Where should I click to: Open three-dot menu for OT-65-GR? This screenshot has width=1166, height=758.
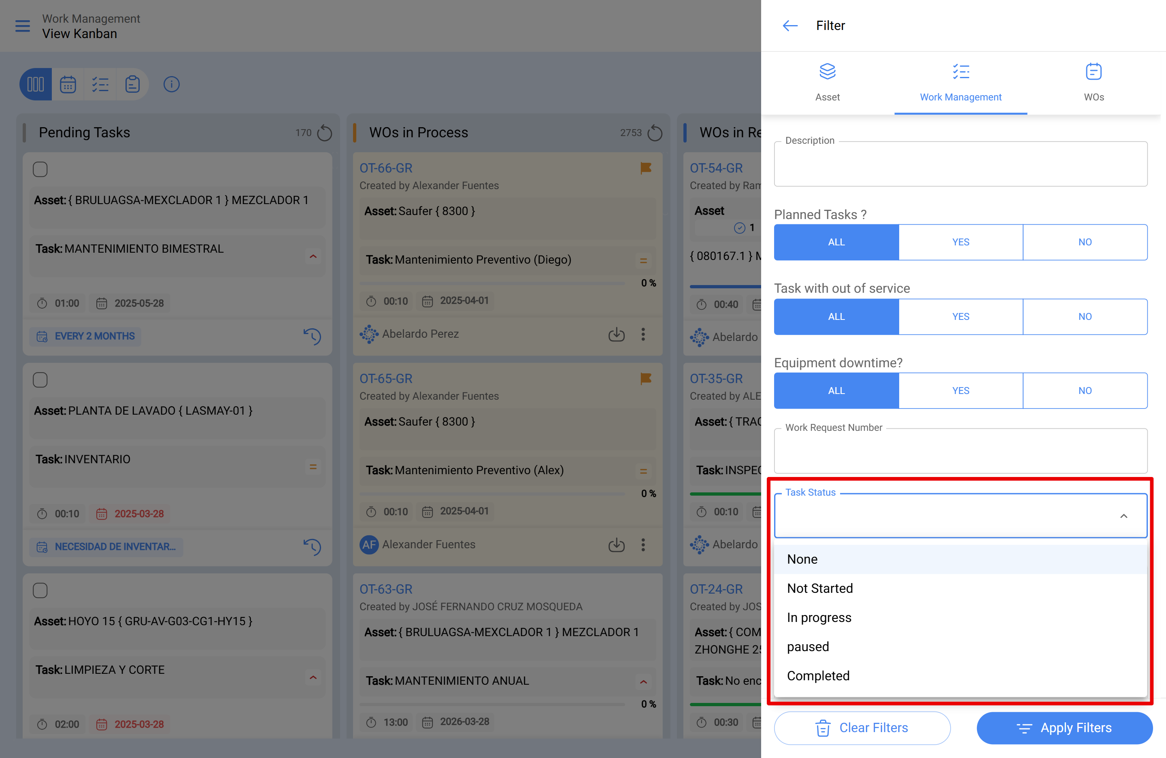coord(643,545)
